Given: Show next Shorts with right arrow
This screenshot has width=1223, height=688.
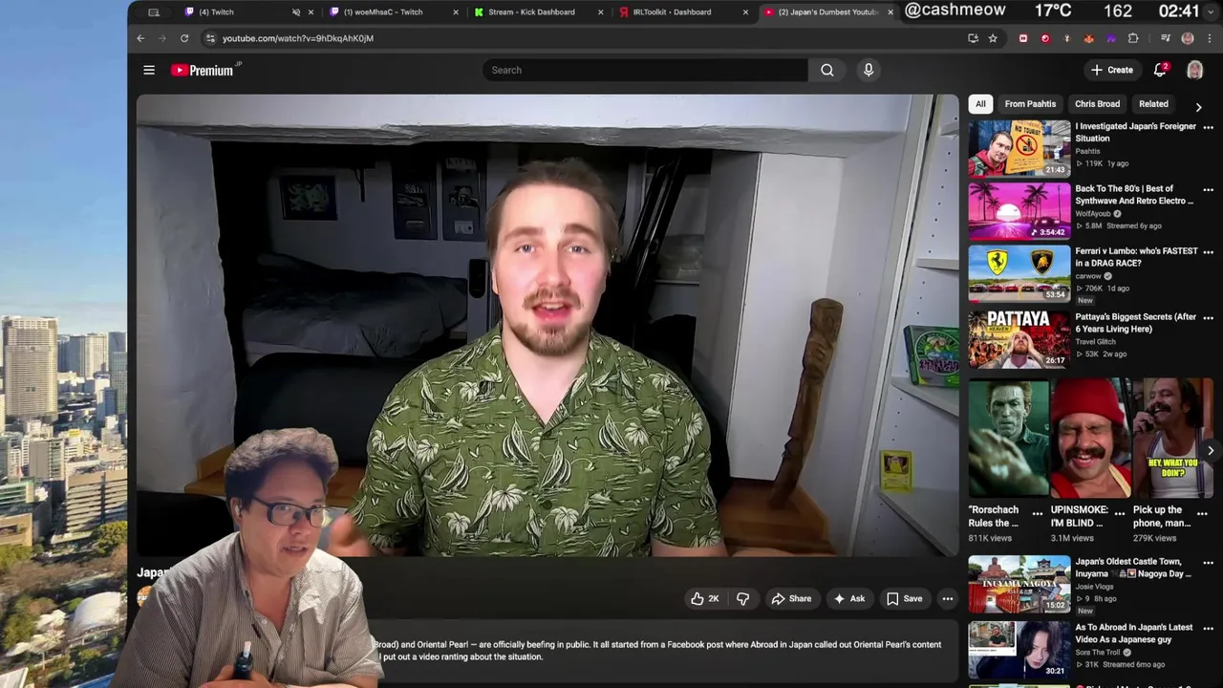Looking at the screenshot, I should (x=1210, y=450).
